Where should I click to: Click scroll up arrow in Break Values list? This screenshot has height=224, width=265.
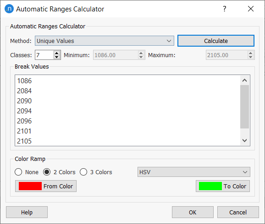(x=244, y=80)
